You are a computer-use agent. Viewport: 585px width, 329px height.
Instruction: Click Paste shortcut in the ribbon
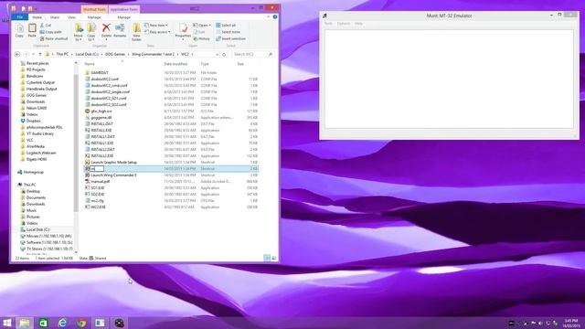pos(54,38)
